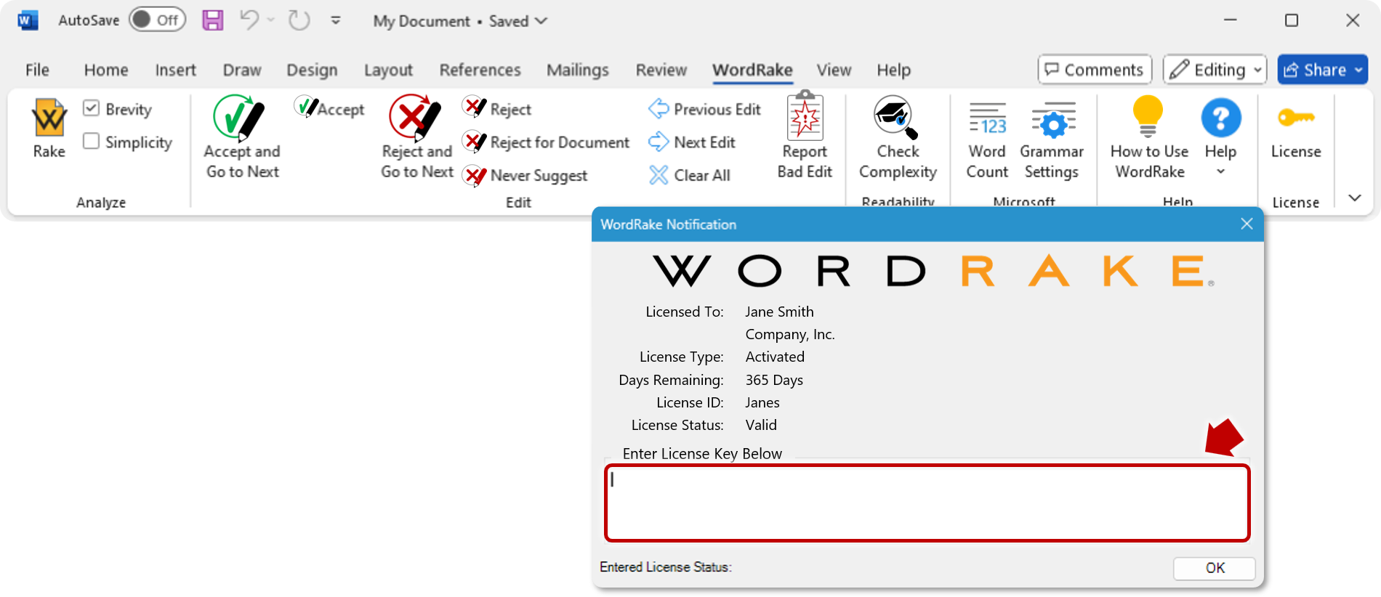The image size is (1381, 597).
Task: Click Reject and Go to Next icon
Action: 416,118
